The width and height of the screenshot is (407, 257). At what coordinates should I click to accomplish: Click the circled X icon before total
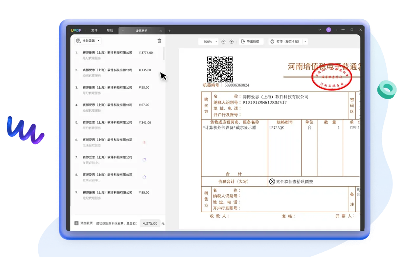272,181
